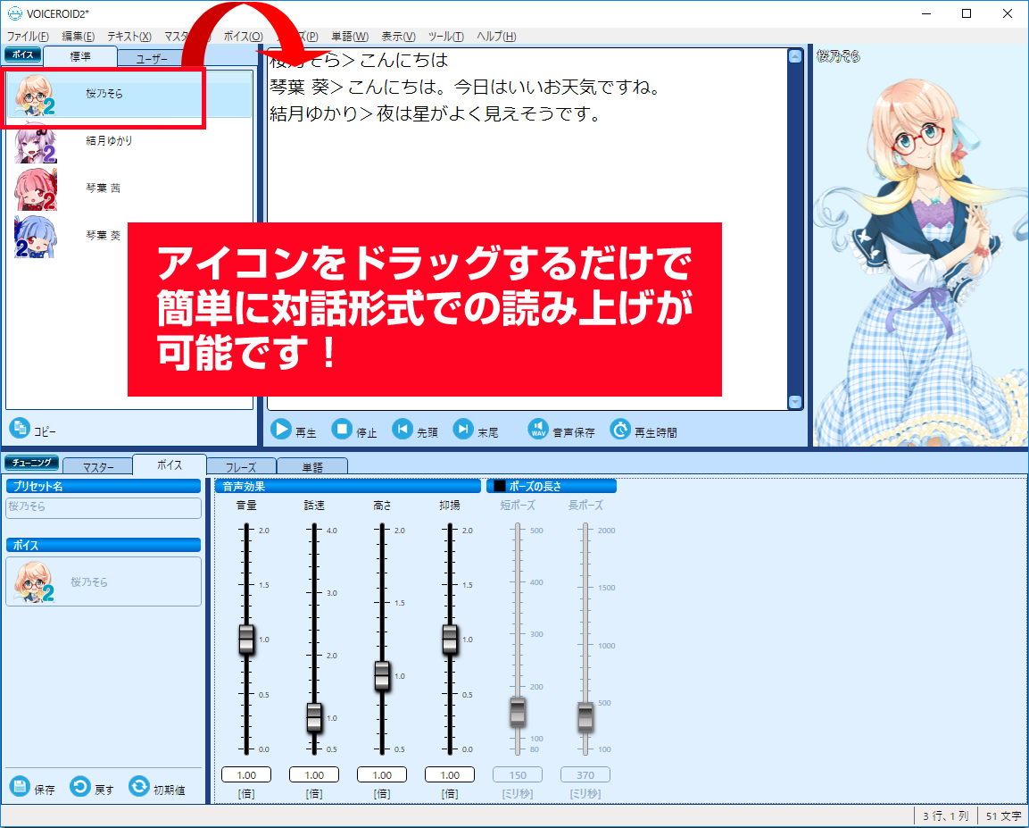This screenshot has width=1029, height=828.
Task: Revert changes using the 戻す icon
Action: click(x=80, y=786)
